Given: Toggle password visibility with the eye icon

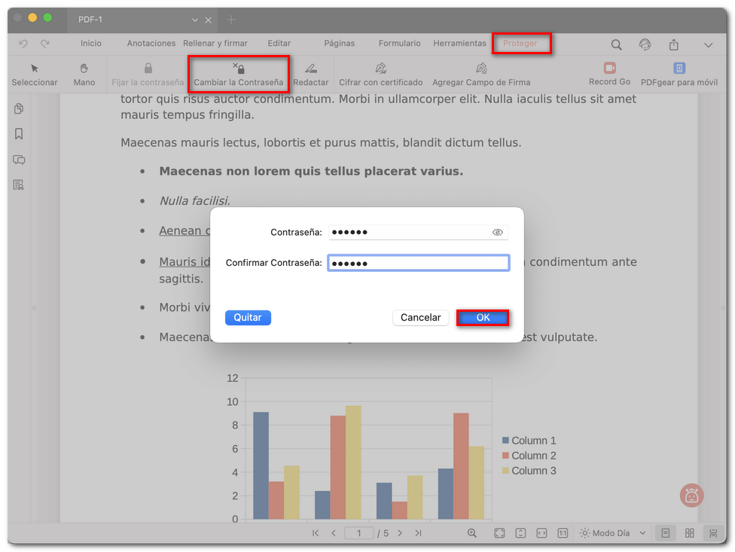Looking at the screenshot, I should [497, 232].
